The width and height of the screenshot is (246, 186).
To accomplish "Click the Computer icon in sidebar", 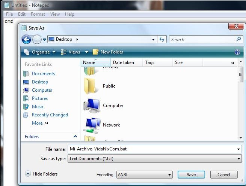I will [26, 90].
